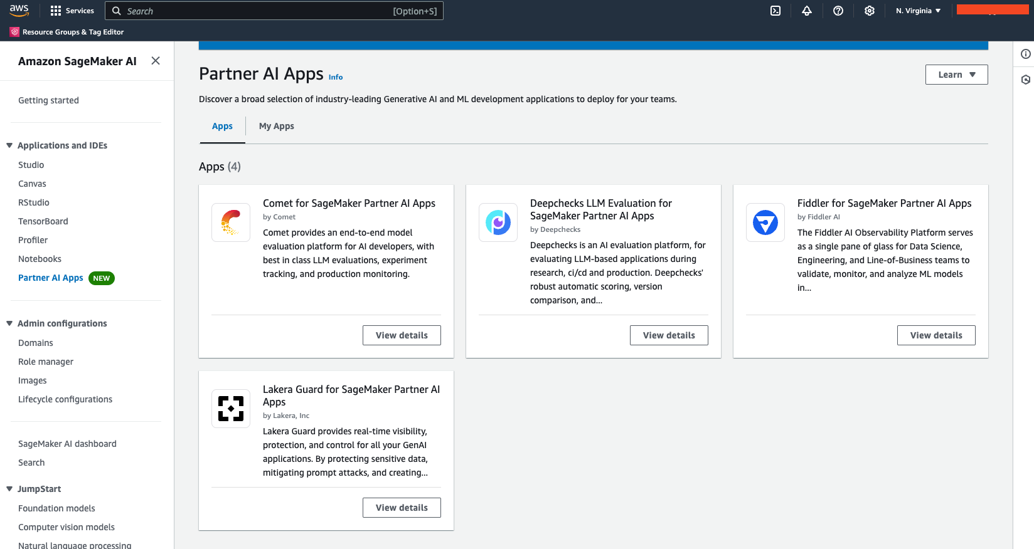Open Images in the sidebar
Image resolution: width=1034 pixels, height=549 pixels.
click(x=33, y=380)
